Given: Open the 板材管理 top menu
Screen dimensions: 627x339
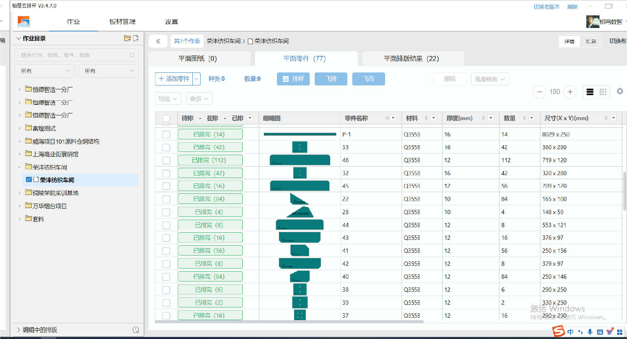Looking at the screenshot, I should coord(122,22).
